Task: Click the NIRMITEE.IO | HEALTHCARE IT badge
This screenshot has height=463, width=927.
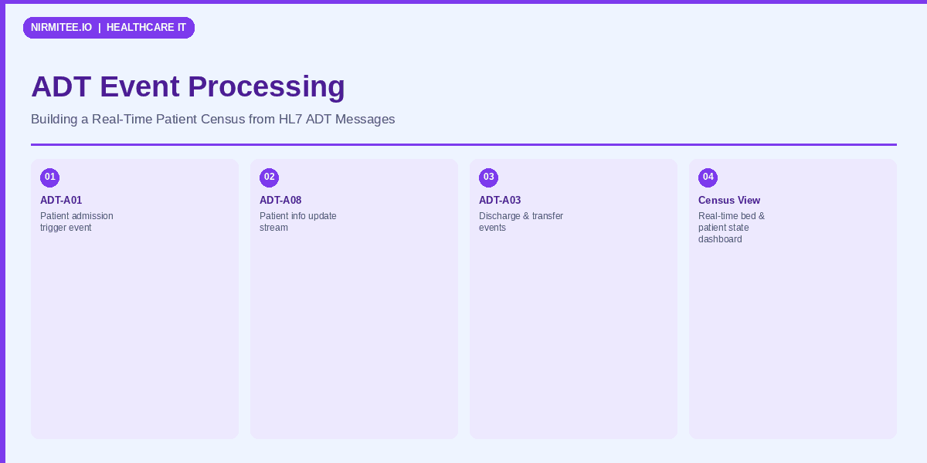Action: 109,28
